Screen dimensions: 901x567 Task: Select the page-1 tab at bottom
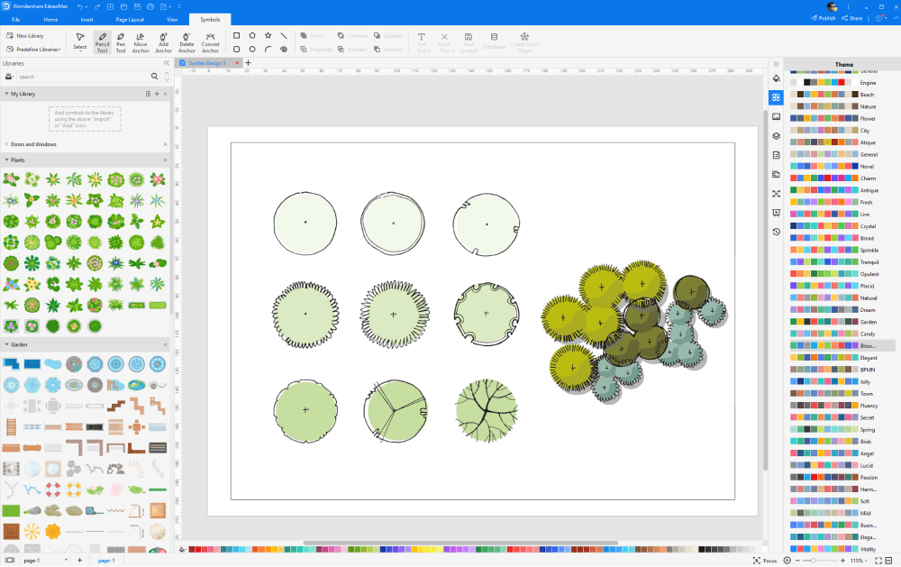tap(106, 560)
